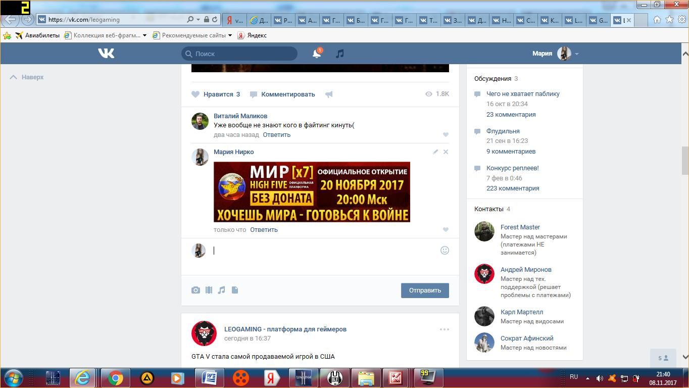Like Виталий Маликов's comment with the heart
This screenshot has height=388, width=689.
point(446,135)
